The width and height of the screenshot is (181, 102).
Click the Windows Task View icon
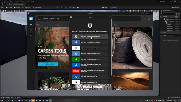[8, 101]
